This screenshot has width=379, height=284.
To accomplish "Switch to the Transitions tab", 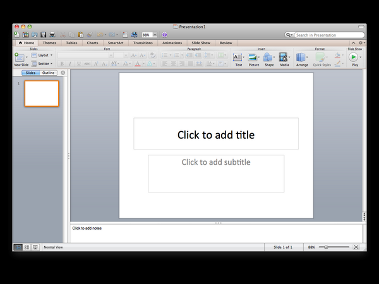I will point(143,43).
